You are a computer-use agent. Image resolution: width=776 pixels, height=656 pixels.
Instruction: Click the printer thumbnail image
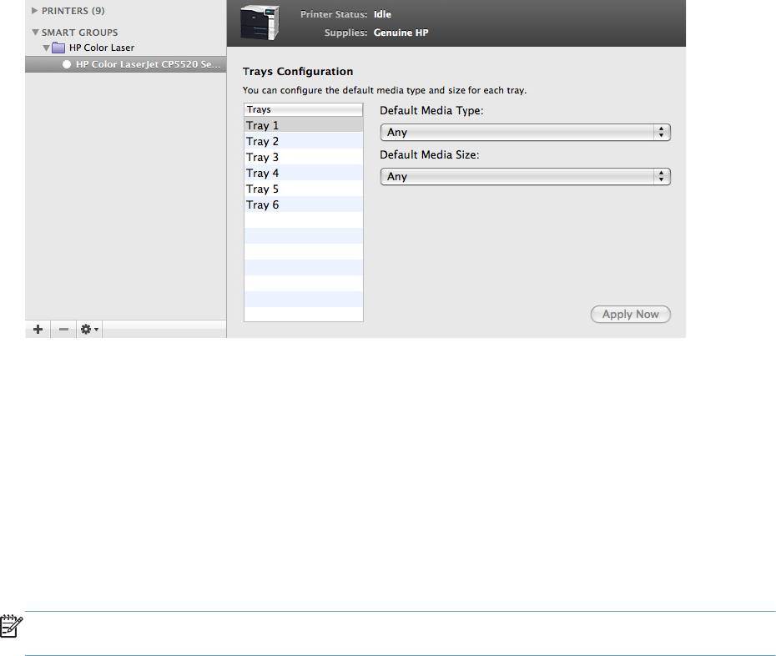click(260, 23)
